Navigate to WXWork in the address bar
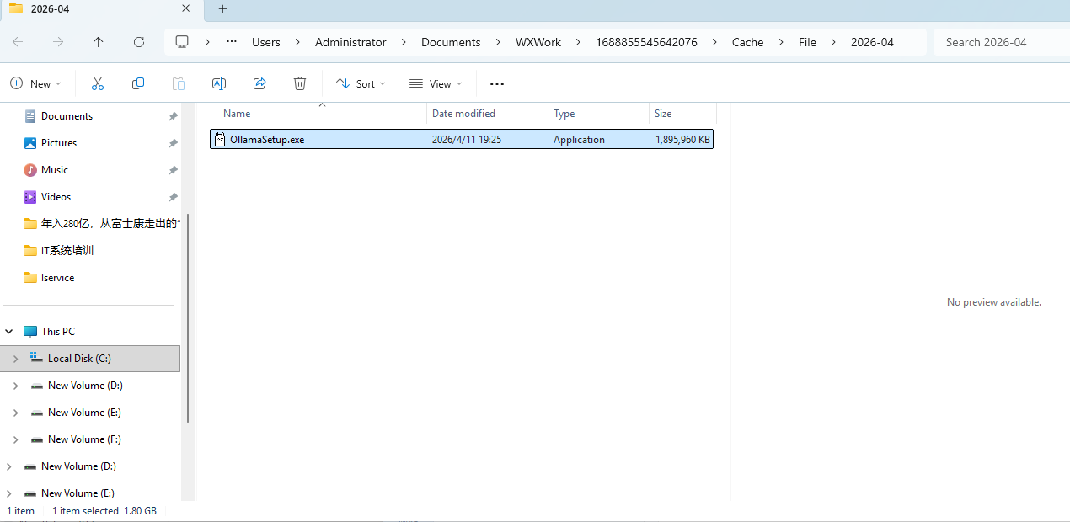1070x522 pixels. [538, 42]
